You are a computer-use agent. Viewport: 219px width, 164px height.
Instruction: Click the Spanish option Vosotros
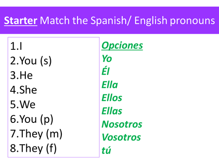(121, 137)
